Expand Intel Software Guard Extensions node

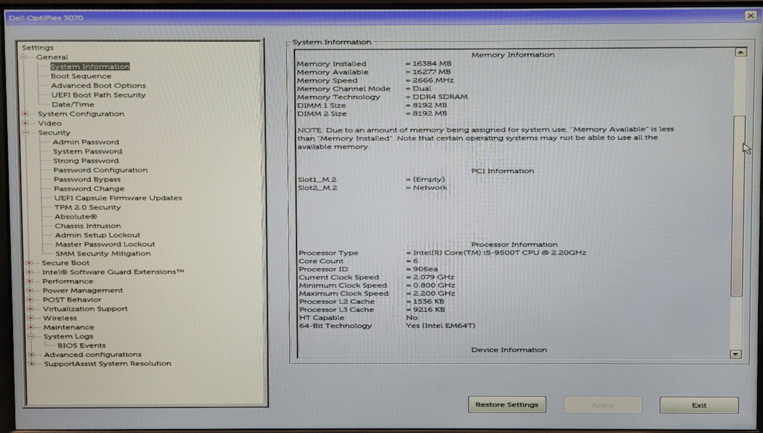(30, 272)
